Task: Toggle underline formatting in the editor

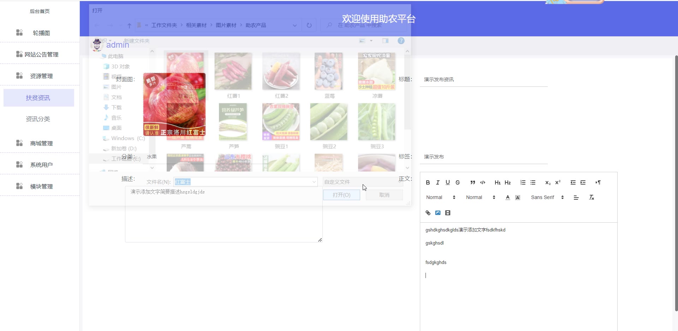Action: click(x=447, y=182)
